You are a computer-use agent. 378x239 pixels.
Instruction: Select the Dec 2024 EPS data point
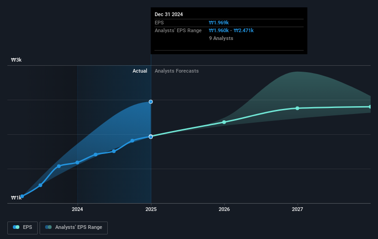pyautogui.click(x=151, y=137)
